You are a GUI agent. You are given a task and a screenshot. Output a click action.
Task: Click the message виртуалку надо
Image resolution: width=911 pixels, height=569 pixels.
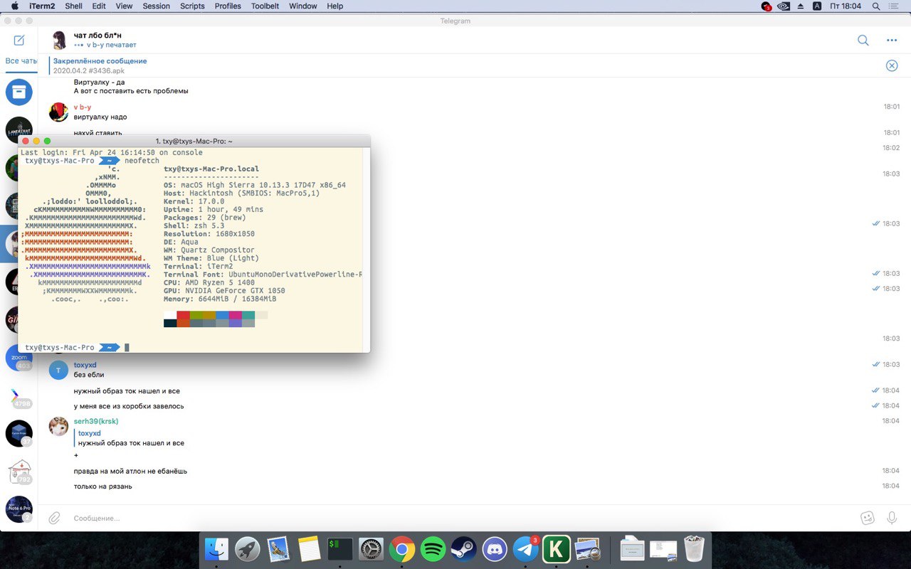[100, 117]
